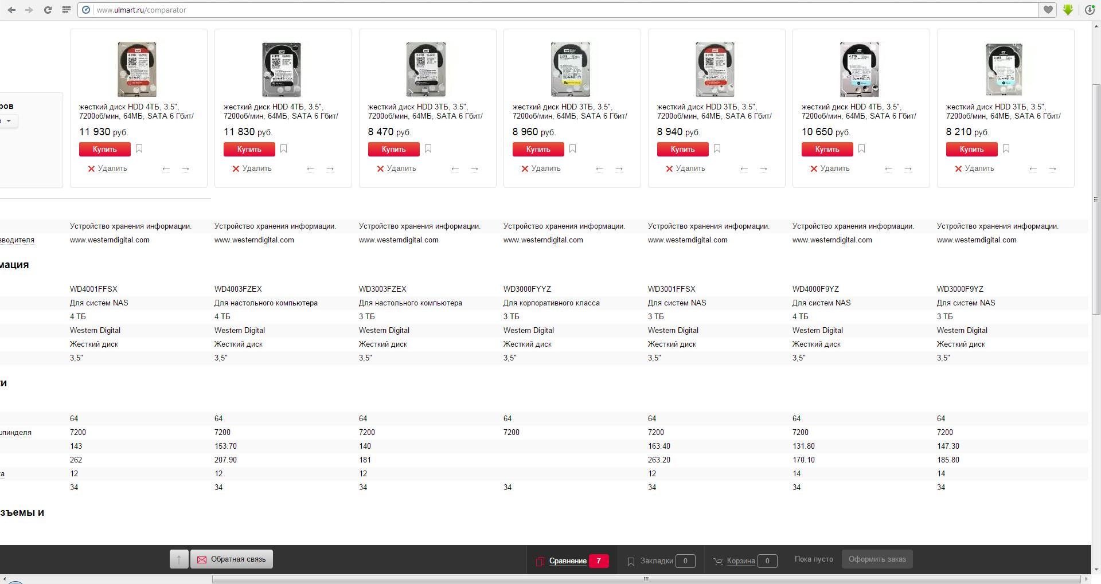Buy the drive priced 11 930 руб.

tap(105, 149)
